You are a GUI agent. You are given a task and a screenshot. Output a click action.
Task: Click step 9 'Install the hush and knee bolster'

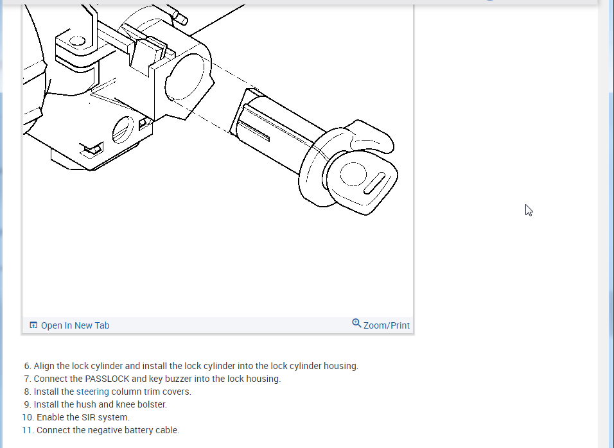pyautogui.click(x=100, y=404)
